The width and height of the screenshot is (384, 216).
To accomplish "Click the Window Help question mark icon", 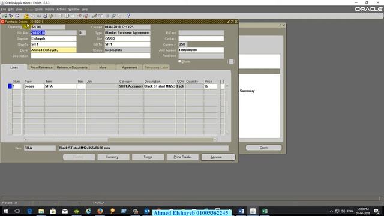I will click(x=128, y=16).
